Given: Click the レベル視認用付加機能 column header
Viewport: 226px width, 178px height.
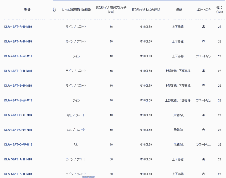Looking at the screenshot, I should (x=76, y=10).
